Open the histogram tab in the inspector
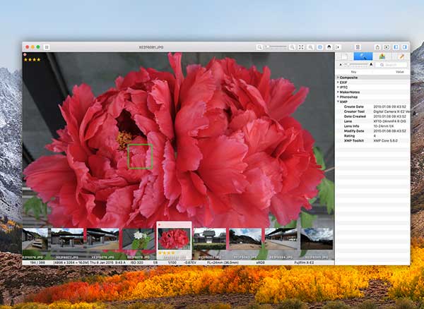 coord(382,56)
